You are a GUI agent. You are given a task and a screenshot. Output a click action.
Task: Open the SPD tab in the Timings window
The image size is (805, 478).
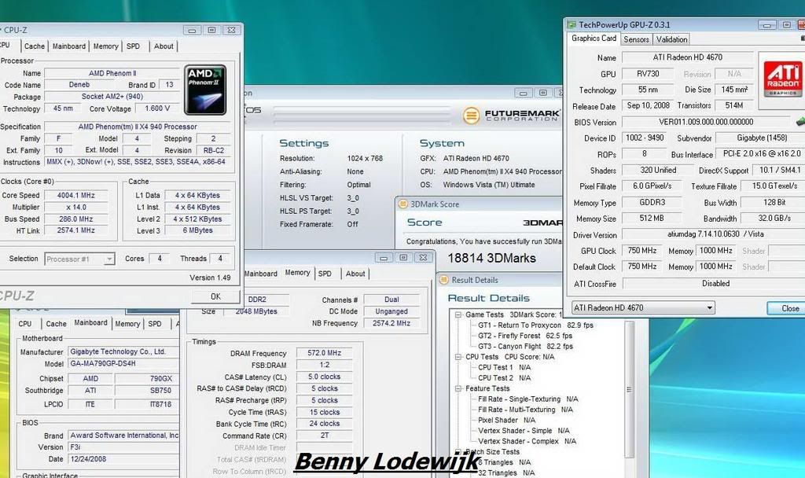pyautogui.click(x=325, y=274)
